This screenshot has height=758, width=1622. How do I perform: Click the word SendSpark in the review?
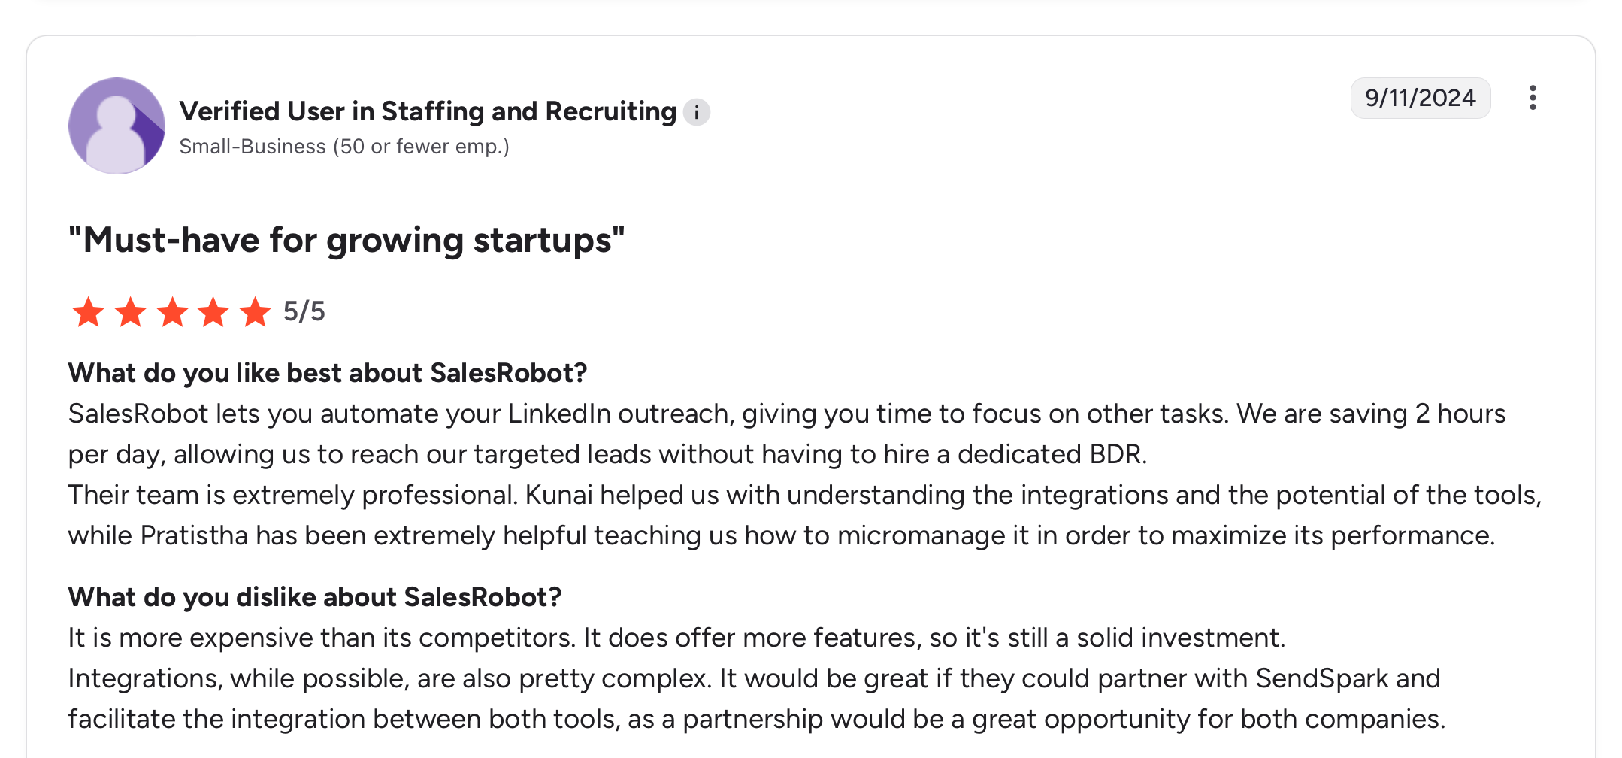(1321, 678)
